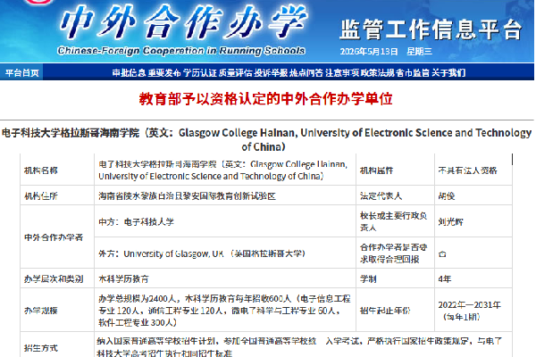Click the weekday 星期三 in the banner
The width and height of the screenshot is (536, 357).
click(x=419, y=52)
